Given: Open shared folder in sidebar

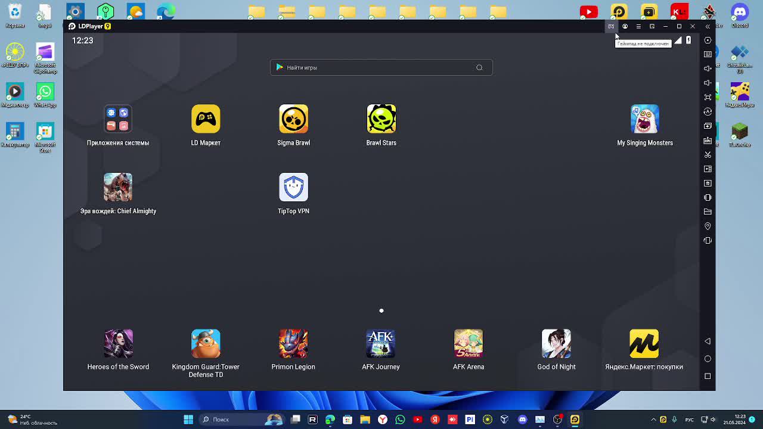Looking at the screenshot, I should tap(708, 212).
